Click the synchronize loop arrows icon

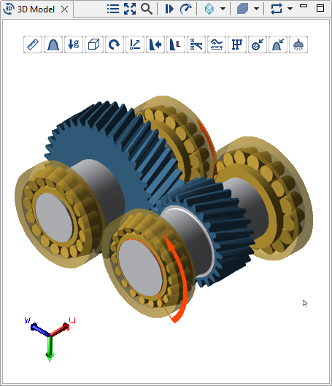pos(277,9)
